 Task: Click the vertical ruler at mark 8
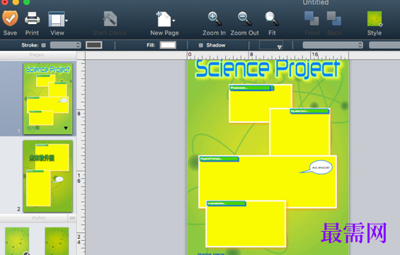(79, 114)
